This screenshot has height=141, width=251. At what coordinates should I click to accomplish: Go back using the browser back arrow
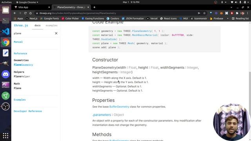15,13
